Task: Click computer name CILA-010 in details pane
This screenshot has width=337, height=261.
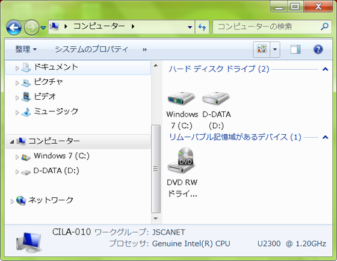Action: tap(72, 232)
